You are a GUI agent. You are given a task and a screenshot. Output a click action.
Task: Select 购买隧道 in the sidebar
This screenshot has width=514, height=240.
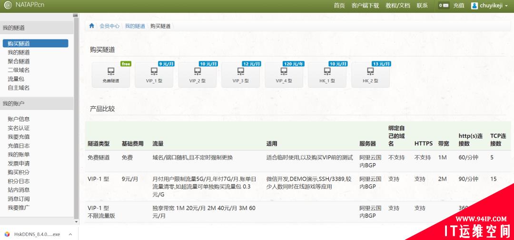35,44
